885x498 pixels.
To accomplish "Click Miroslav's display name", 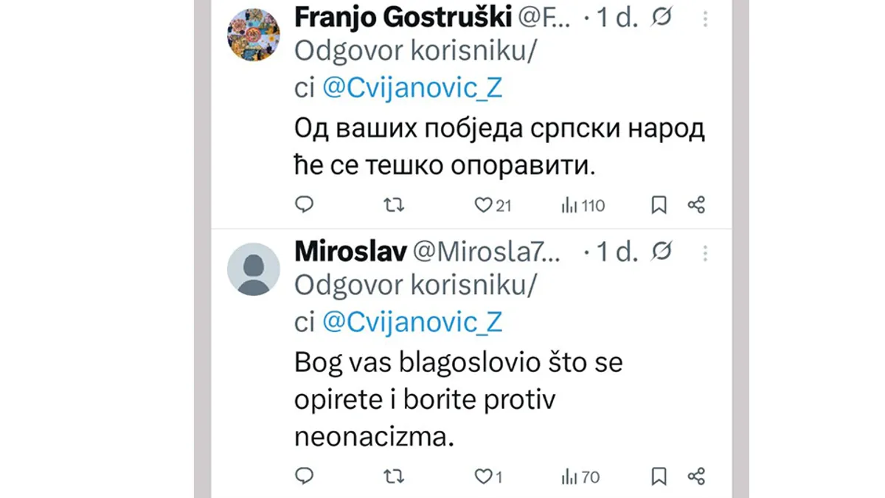I will (x=349, y=251).
